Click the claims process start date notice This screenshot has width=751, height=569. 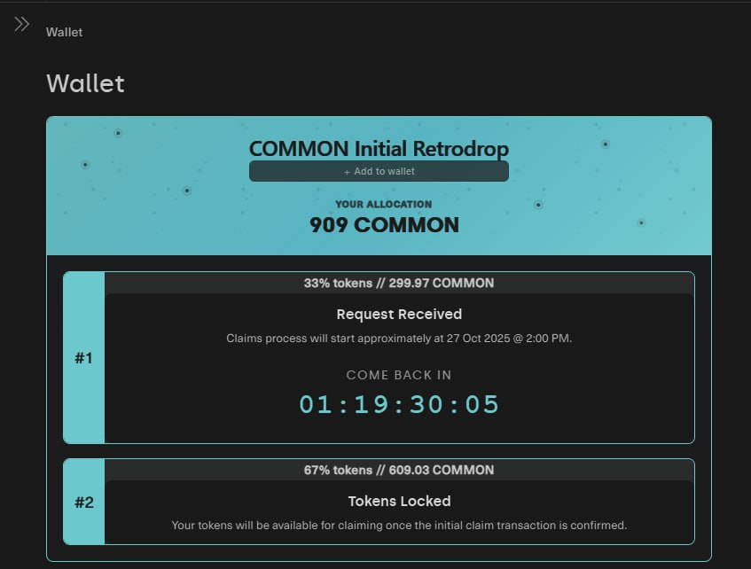tap(399, 338)
